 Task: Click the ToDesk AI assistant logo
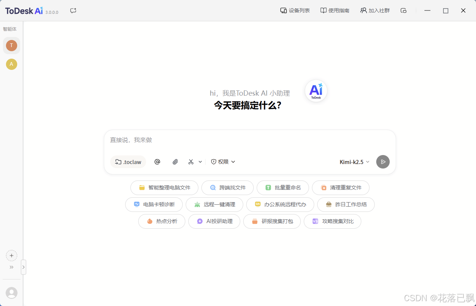pyautogui.click(x=316, y=91)
